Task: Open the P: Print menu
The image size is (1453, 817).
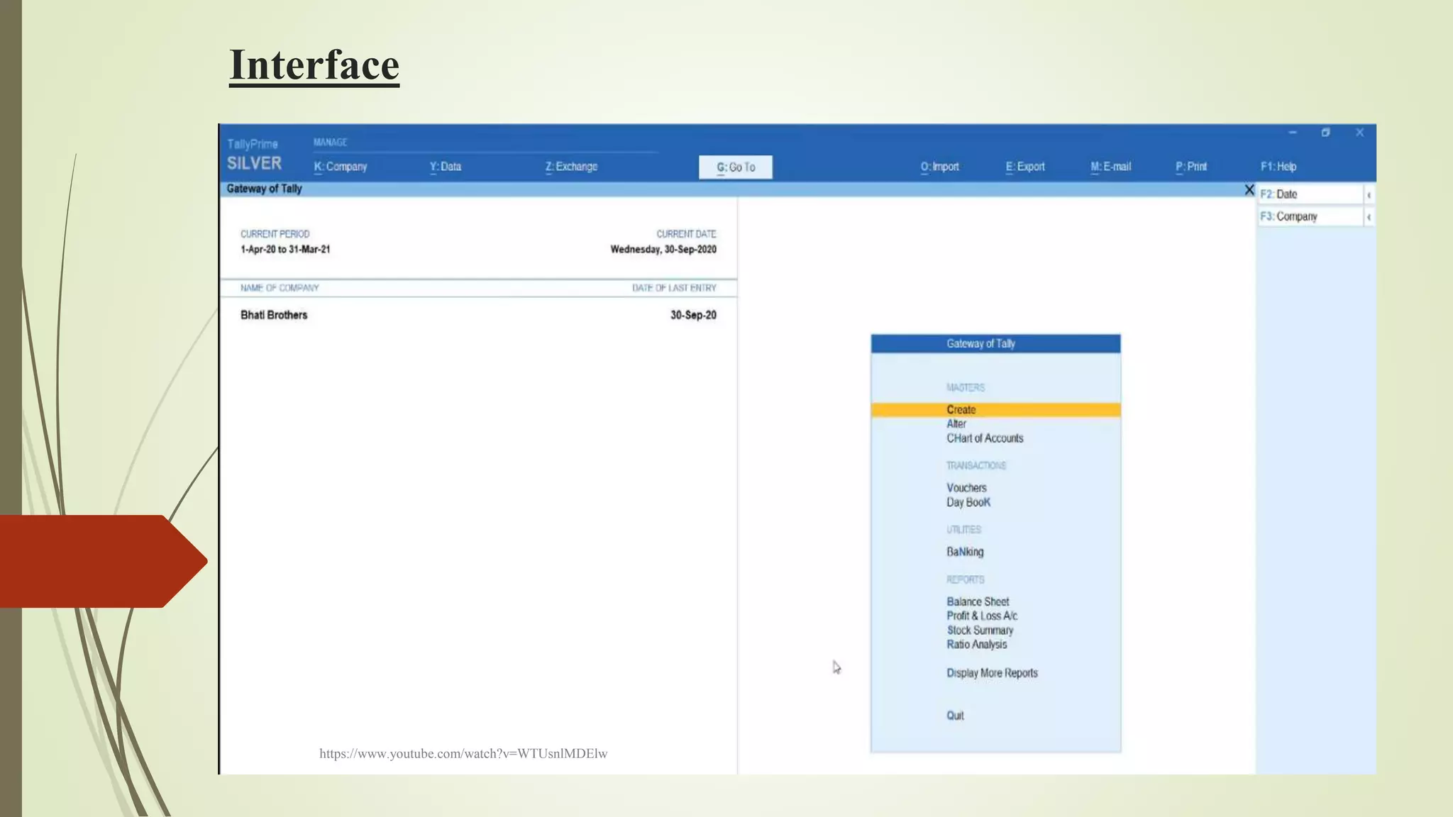Action: pos(1191,167)
